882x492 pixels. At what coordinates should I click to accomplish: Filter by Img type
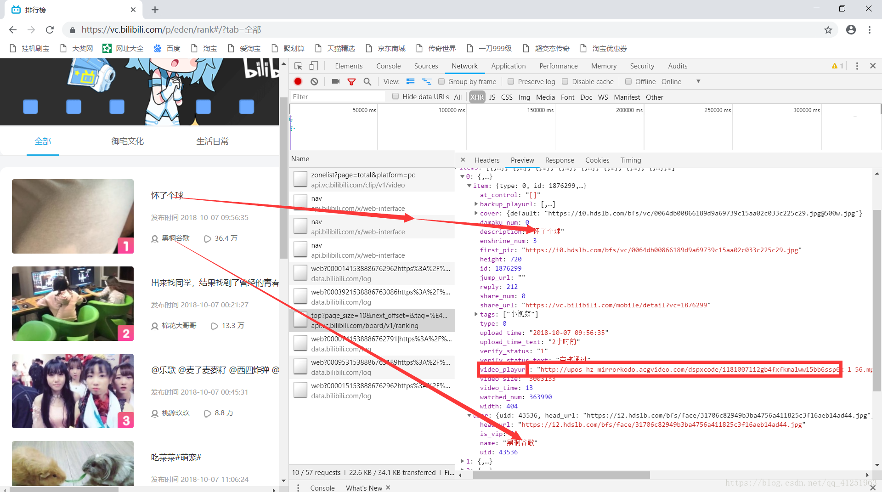pyautogui.click(x=524, y=97)
